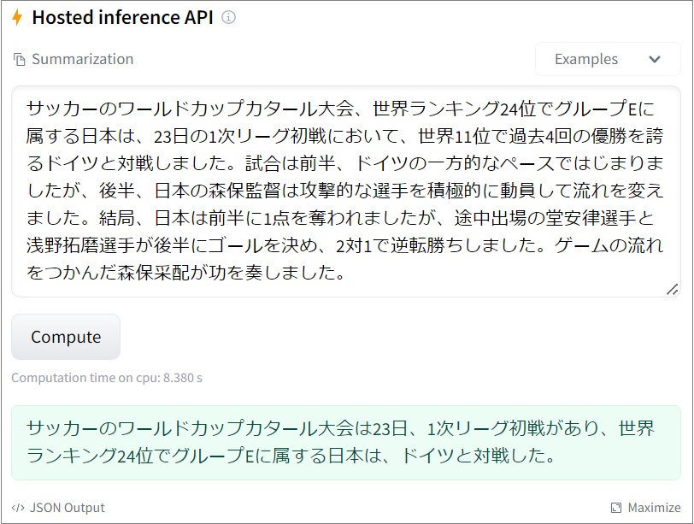Click the Compute button
The height and width of the screenshot is (524, 694).
pos(66,337)
